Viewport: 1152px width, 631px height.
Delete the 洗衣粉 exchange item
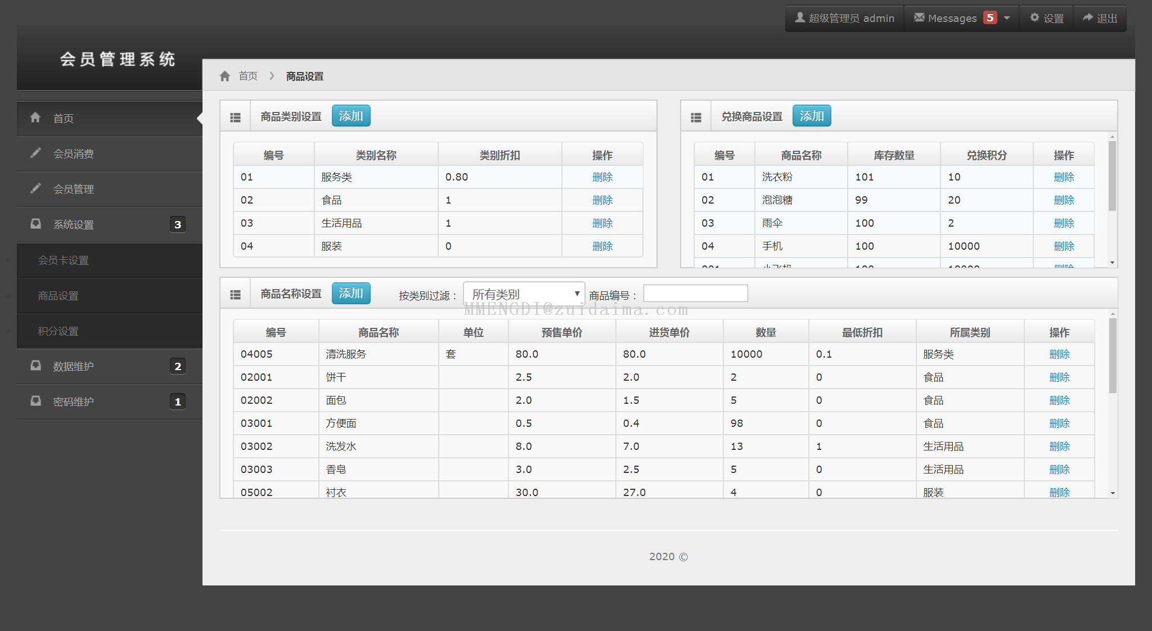click(x=1064, y=177)
